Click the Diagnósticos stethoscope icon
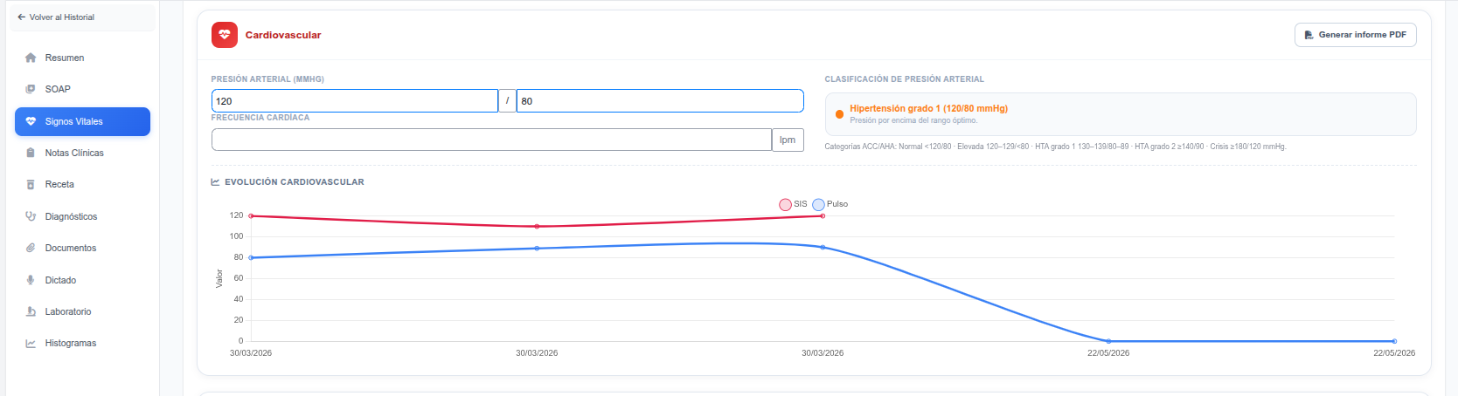Viewport: 1458px width, 396px height. coord(31,216)
